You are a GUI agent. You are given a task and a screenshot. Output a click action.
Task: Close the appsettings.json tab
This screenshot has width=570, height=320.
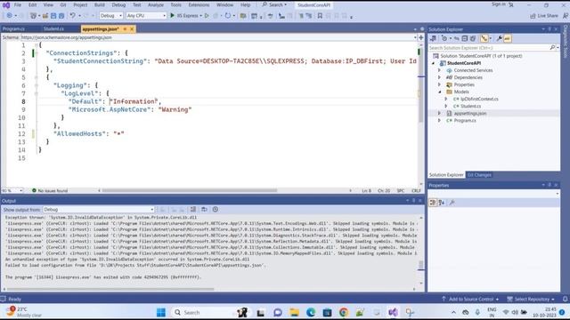[x=132, y=29]
